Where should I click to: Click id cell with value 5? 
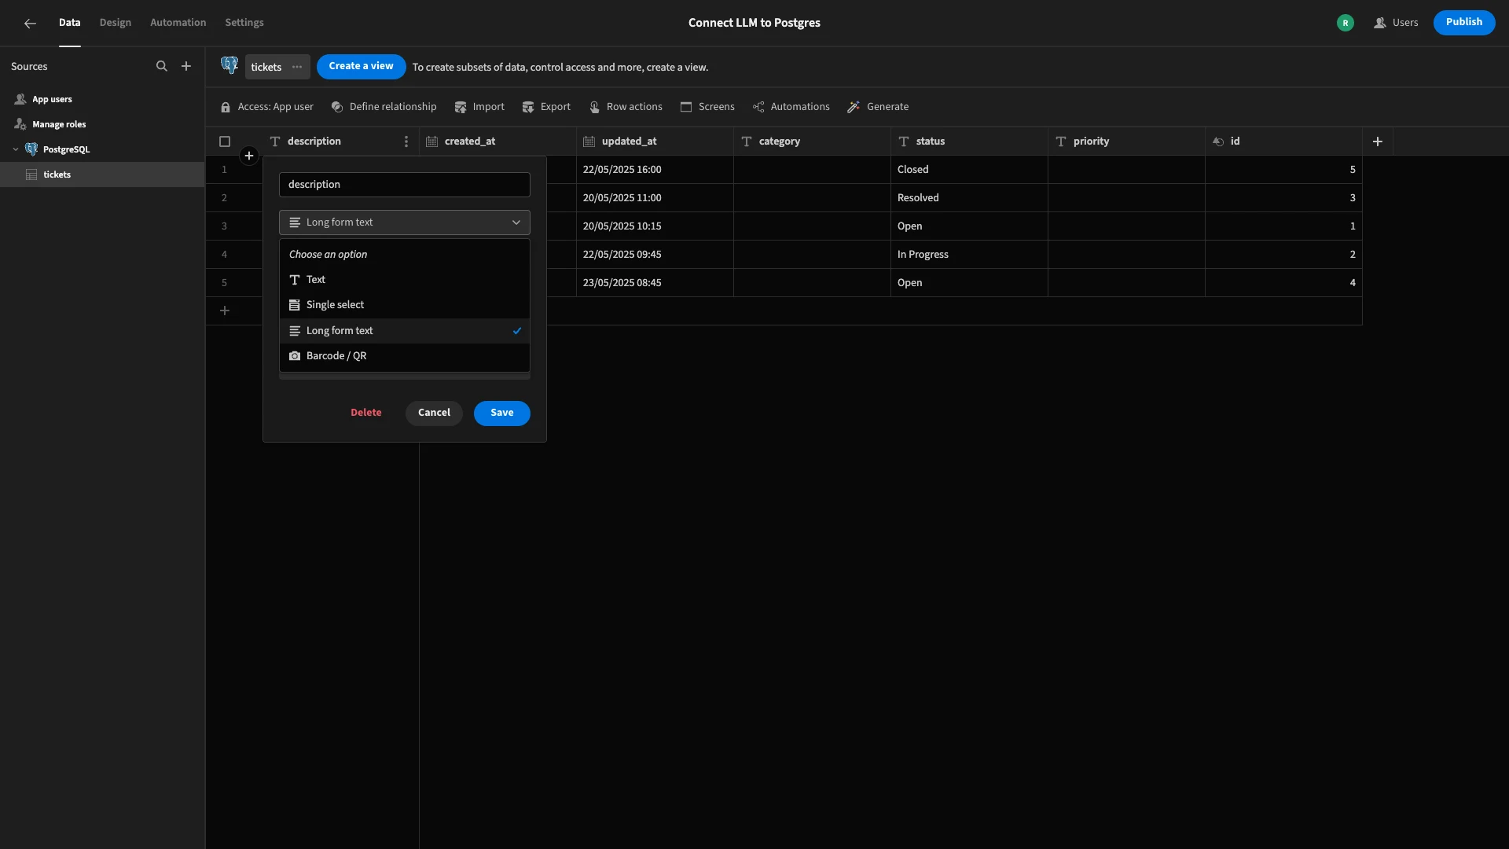(x=1284, y=170)
